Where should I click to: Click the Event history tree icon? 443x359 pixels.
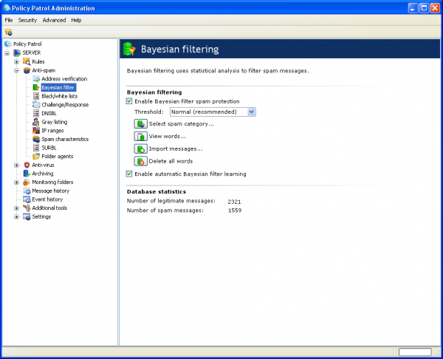click(x=27, y=199)
